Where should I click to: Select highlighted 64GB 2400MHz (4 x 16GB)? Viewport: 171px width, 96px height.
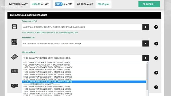[x=84, y=82]
